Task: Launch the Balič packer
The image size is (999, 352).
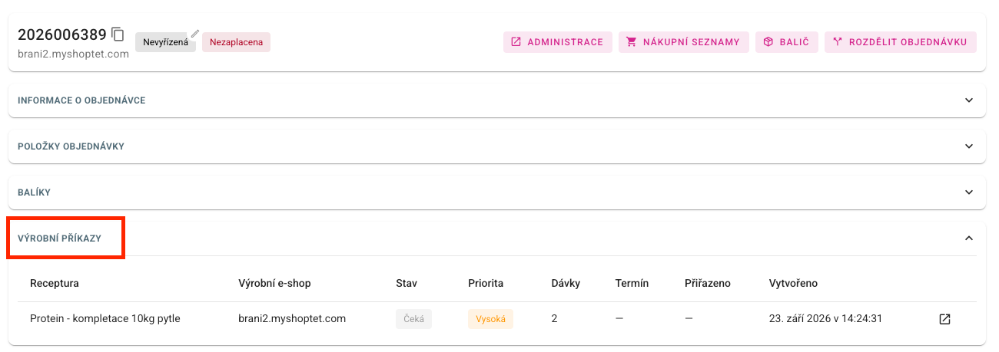Action: tap(787, 42)
